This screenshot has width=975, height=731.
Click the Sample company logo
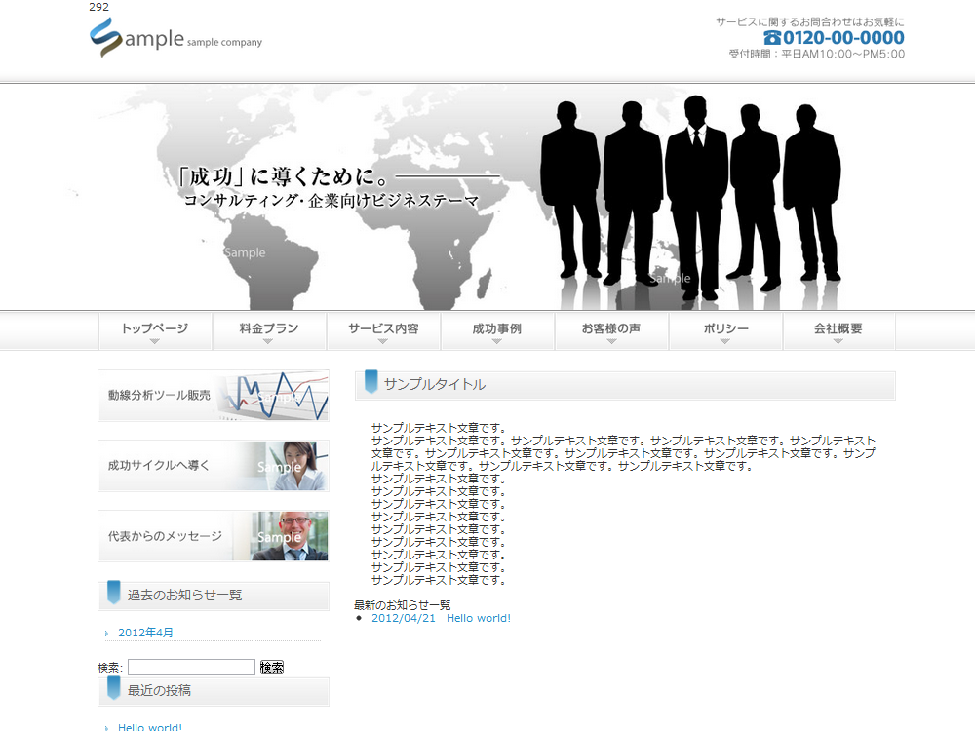coord(175,38)
